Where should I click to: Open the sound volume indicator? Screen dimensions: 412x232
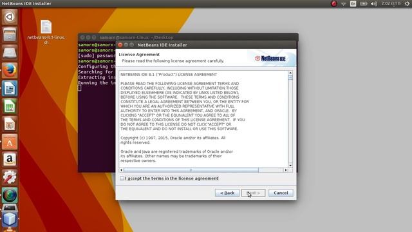(373, 4)
